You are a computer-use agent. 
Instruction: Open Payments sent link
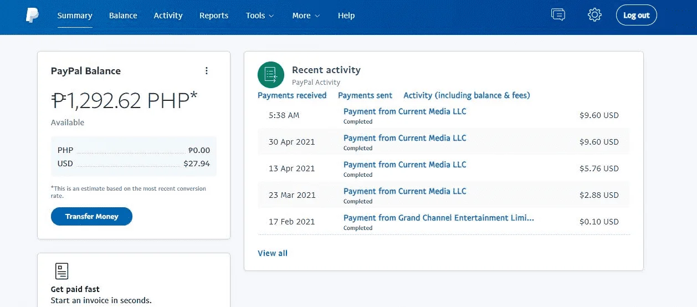pos(365,95)
